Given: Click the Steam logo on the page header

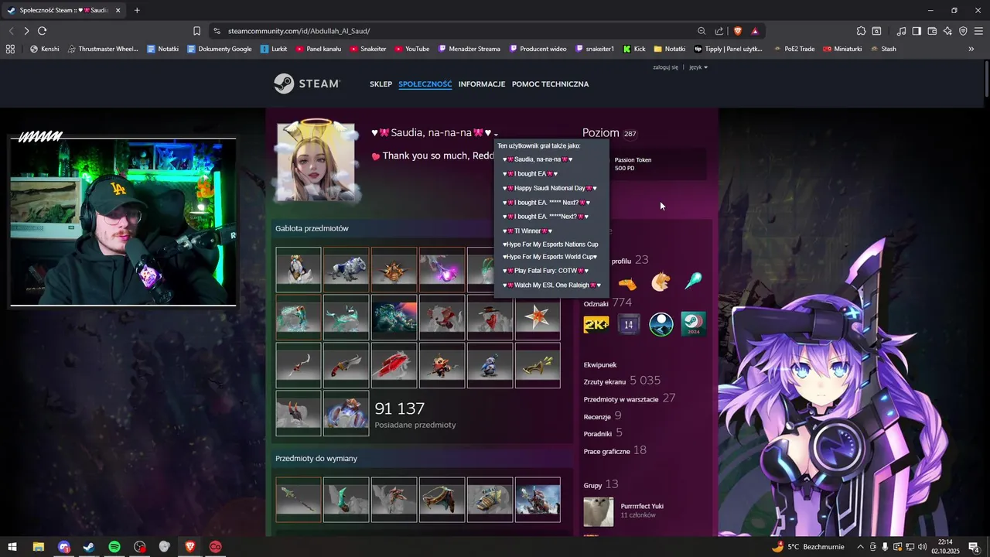Looking at the screenshot, I should point(307,84).
